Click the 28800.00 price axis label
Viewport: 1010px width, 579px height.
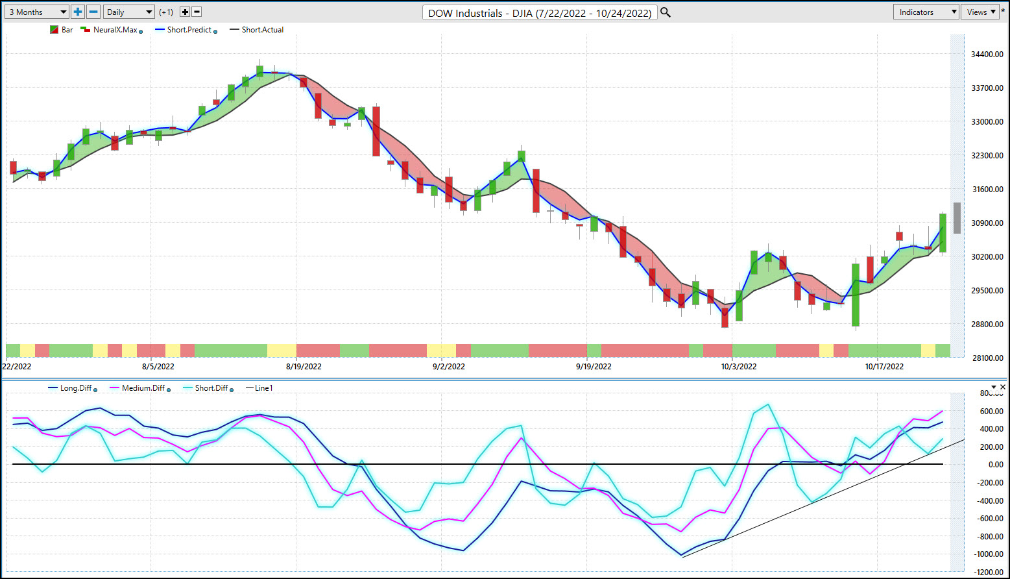click(x=987, y=325)
